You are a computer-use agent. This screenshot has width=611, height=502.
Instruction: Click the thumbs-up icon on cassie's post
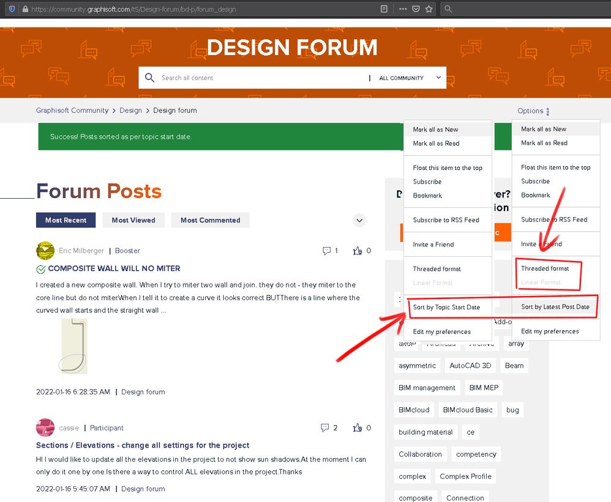point(358,427)
